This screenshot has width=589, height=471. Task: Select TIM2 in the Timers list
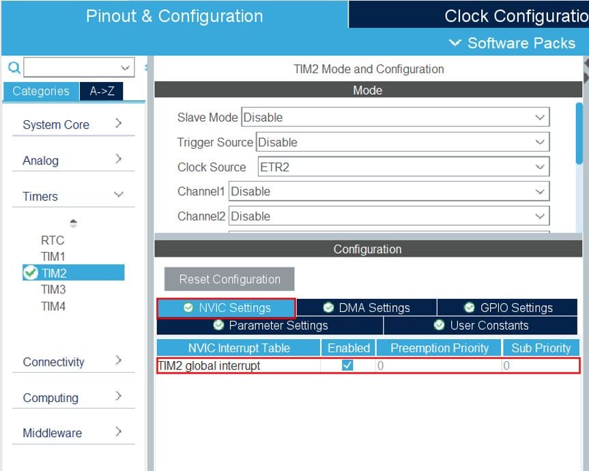pos(74,272)
